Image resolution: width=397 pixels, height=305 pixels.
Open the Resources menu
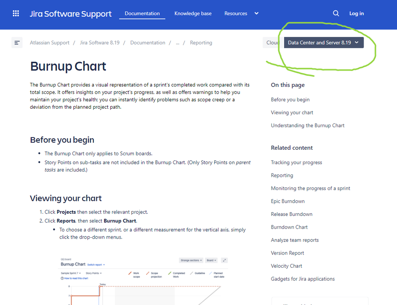coord(236,14)
